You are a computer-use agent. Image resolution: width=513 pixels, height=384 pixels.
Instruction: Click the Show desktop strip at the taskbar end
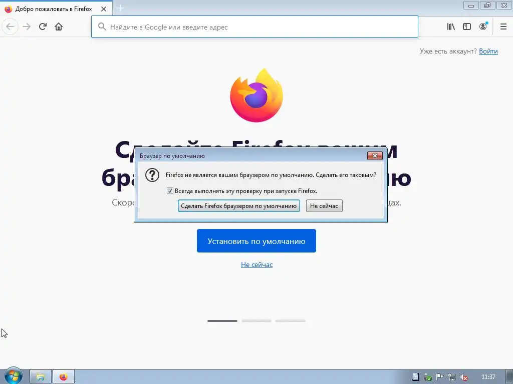(x=509, y=377)
